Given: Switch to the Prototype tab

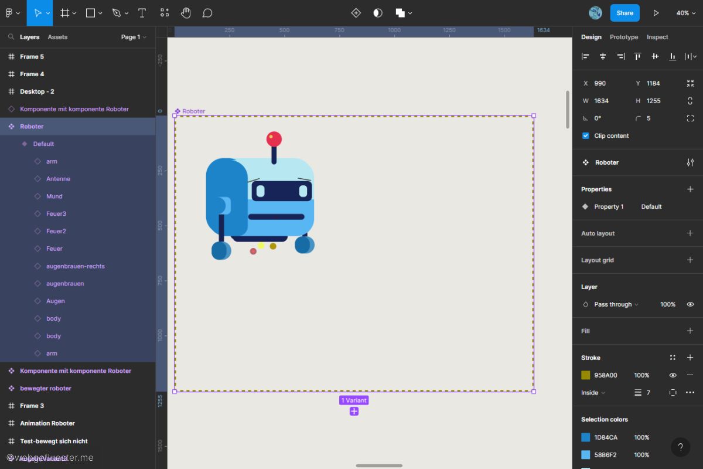Looking at the screenshot, I should [x=623, y=37].
